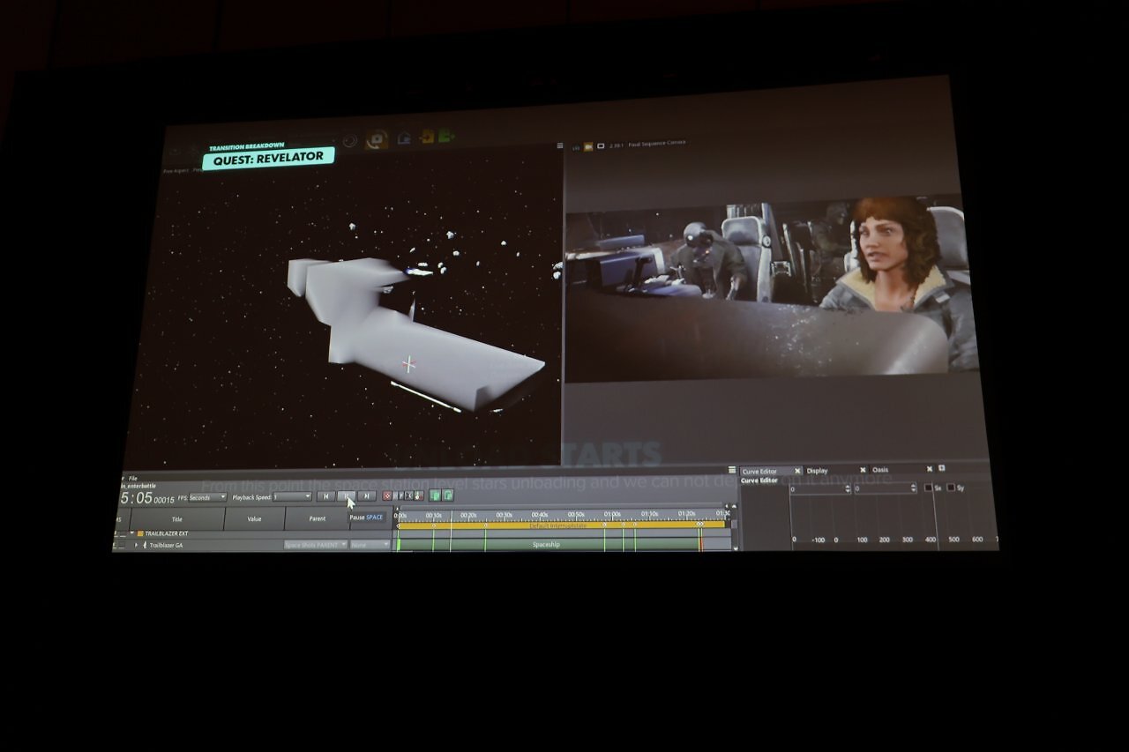The height and width of the screenshot is (752, 1129).
Task: Open the Playback Speed dropdown
Action: pos(292,497)
